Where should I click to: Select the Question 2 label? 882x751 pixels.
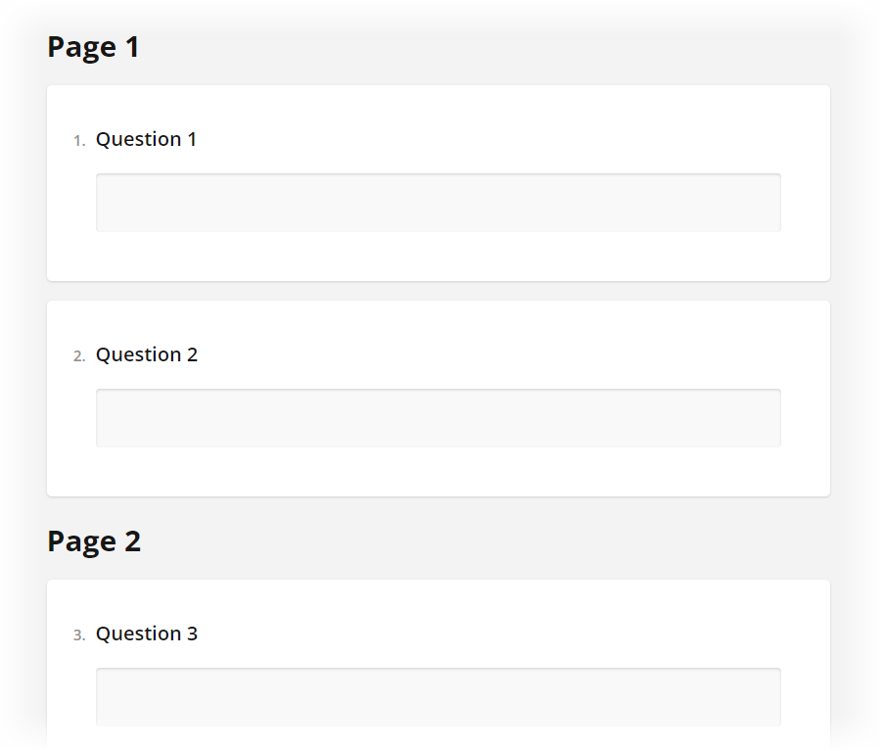click(x=146, y=354)
